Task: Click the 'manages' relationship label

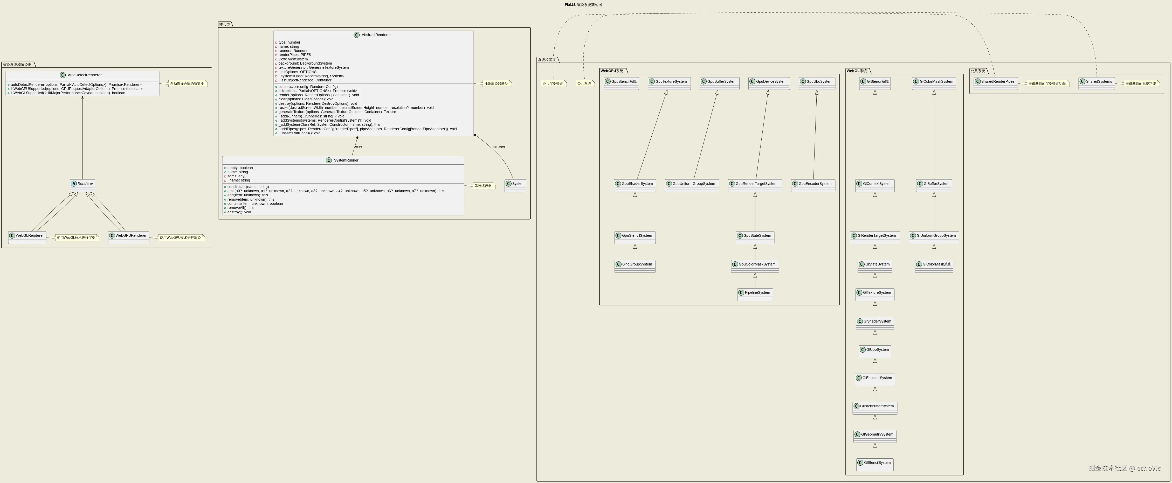Action: [x=498, y=146]
